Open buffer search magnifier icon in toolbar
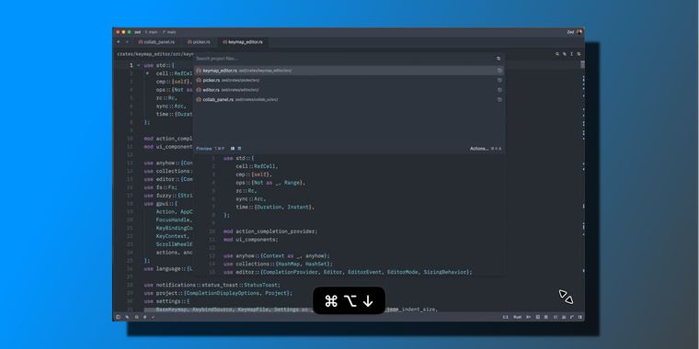The image size is (699, 349). pos(557,54)
